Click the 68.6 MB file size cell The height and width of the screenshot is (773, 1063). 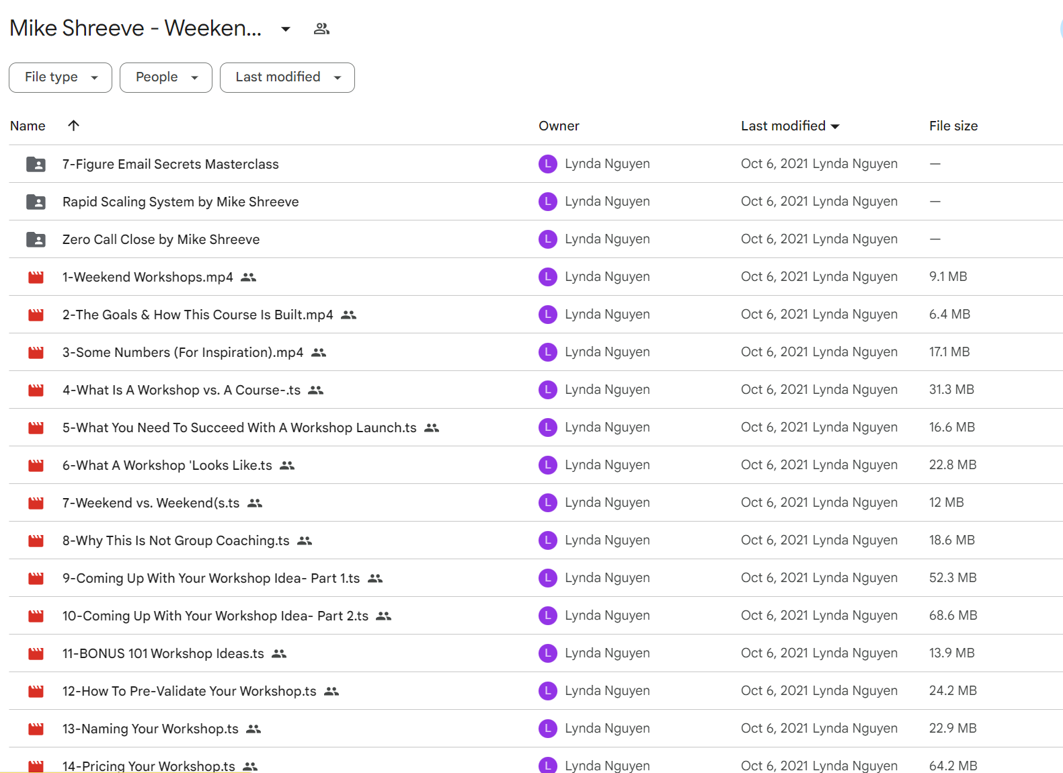click(953, 615)
